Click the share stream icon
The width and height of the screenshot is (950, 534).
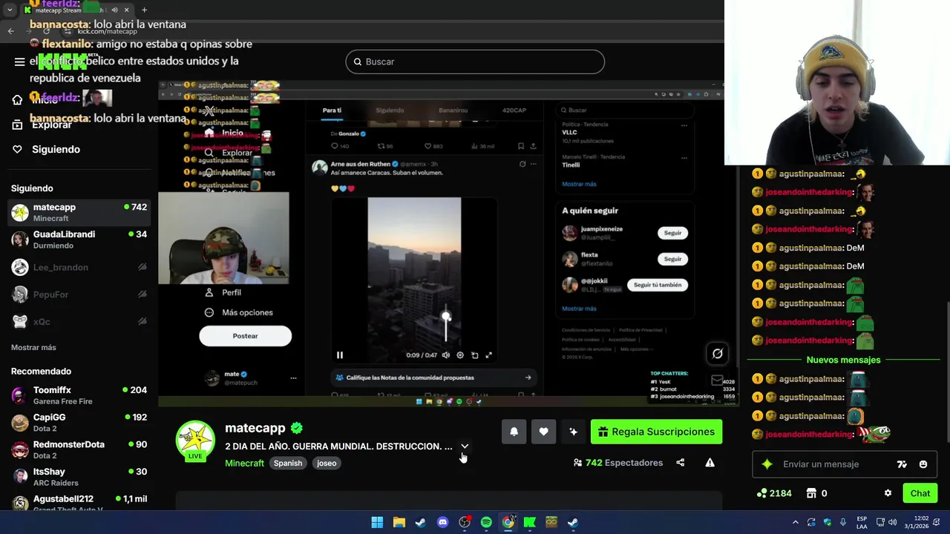(681, 463)
